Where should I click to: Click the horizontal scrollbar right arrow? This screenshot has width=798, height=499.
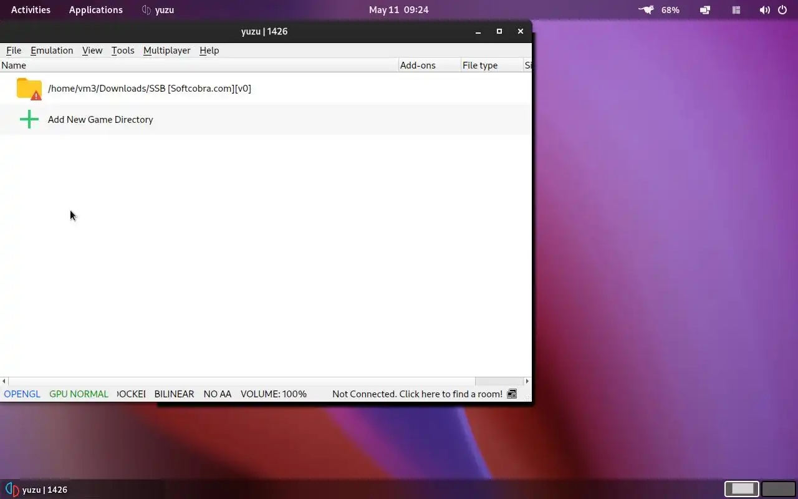click(527, 381)
